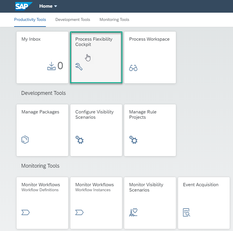Open the Home dropdown menu
The height and width of the screenshot is (231, 233).
pyautogui.click(x=48, y=6)
